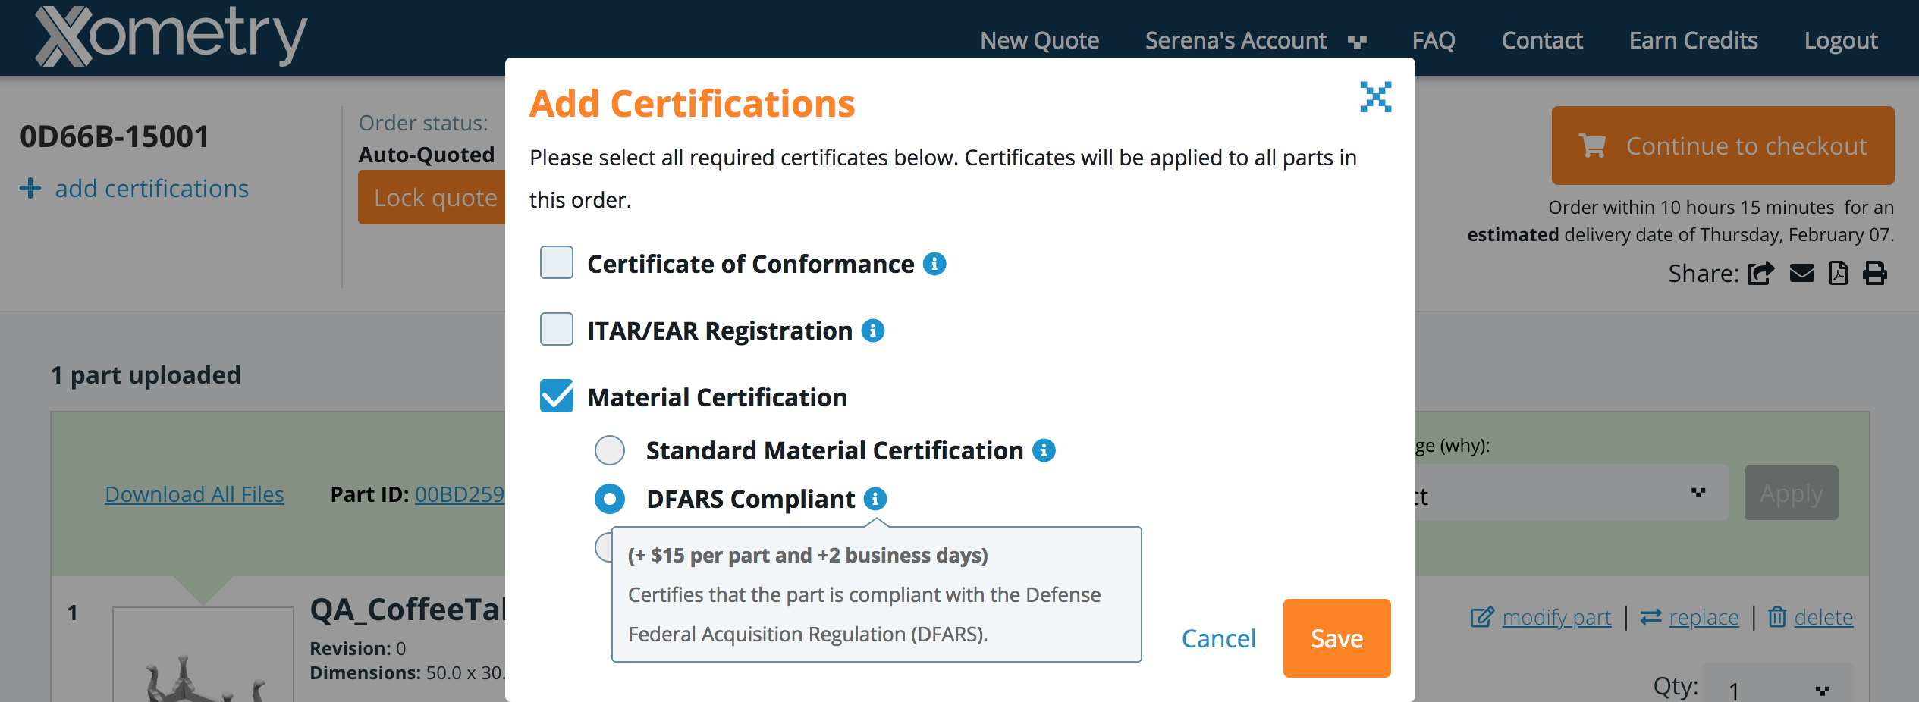The width and height of the screenshot is (1919, 702).
Task: Click the Add Certifications dialog title
Action: [x=692, y=103]
